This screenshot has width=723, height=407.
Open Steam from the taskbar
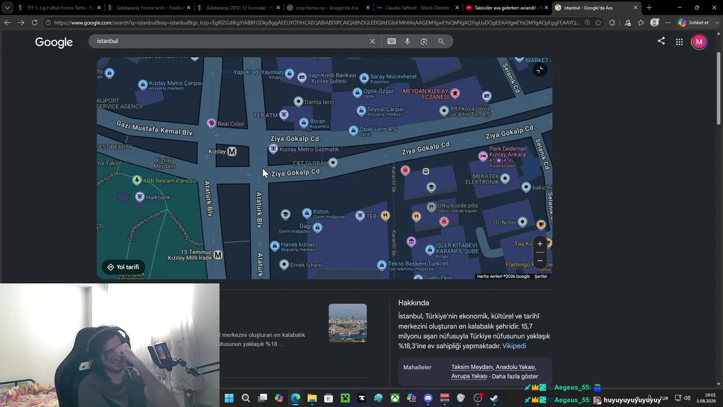pyautogui.click(x=494, y=398)
